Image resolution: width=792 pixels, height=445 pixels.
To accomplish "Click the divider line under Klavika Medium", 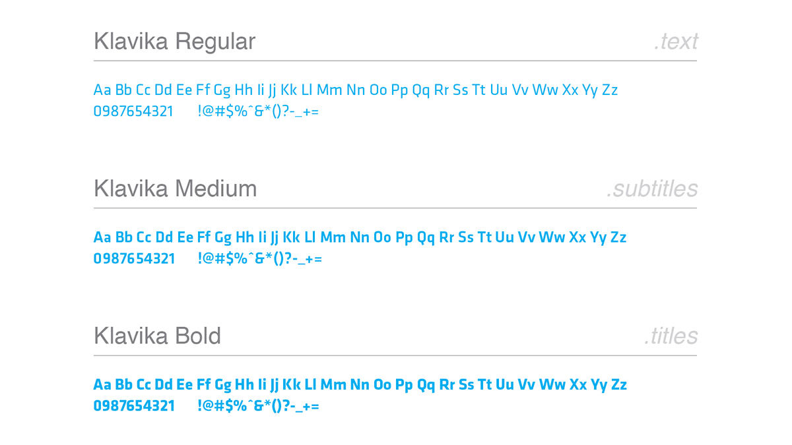I will tap(395, 208).
